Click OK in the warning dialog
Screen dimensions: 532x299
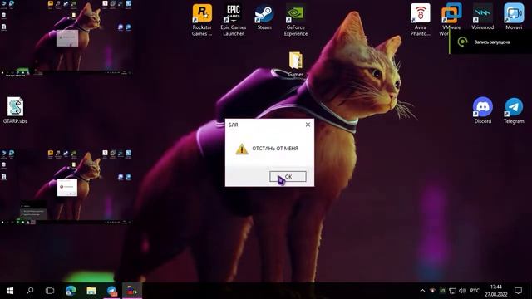point(288,176)
